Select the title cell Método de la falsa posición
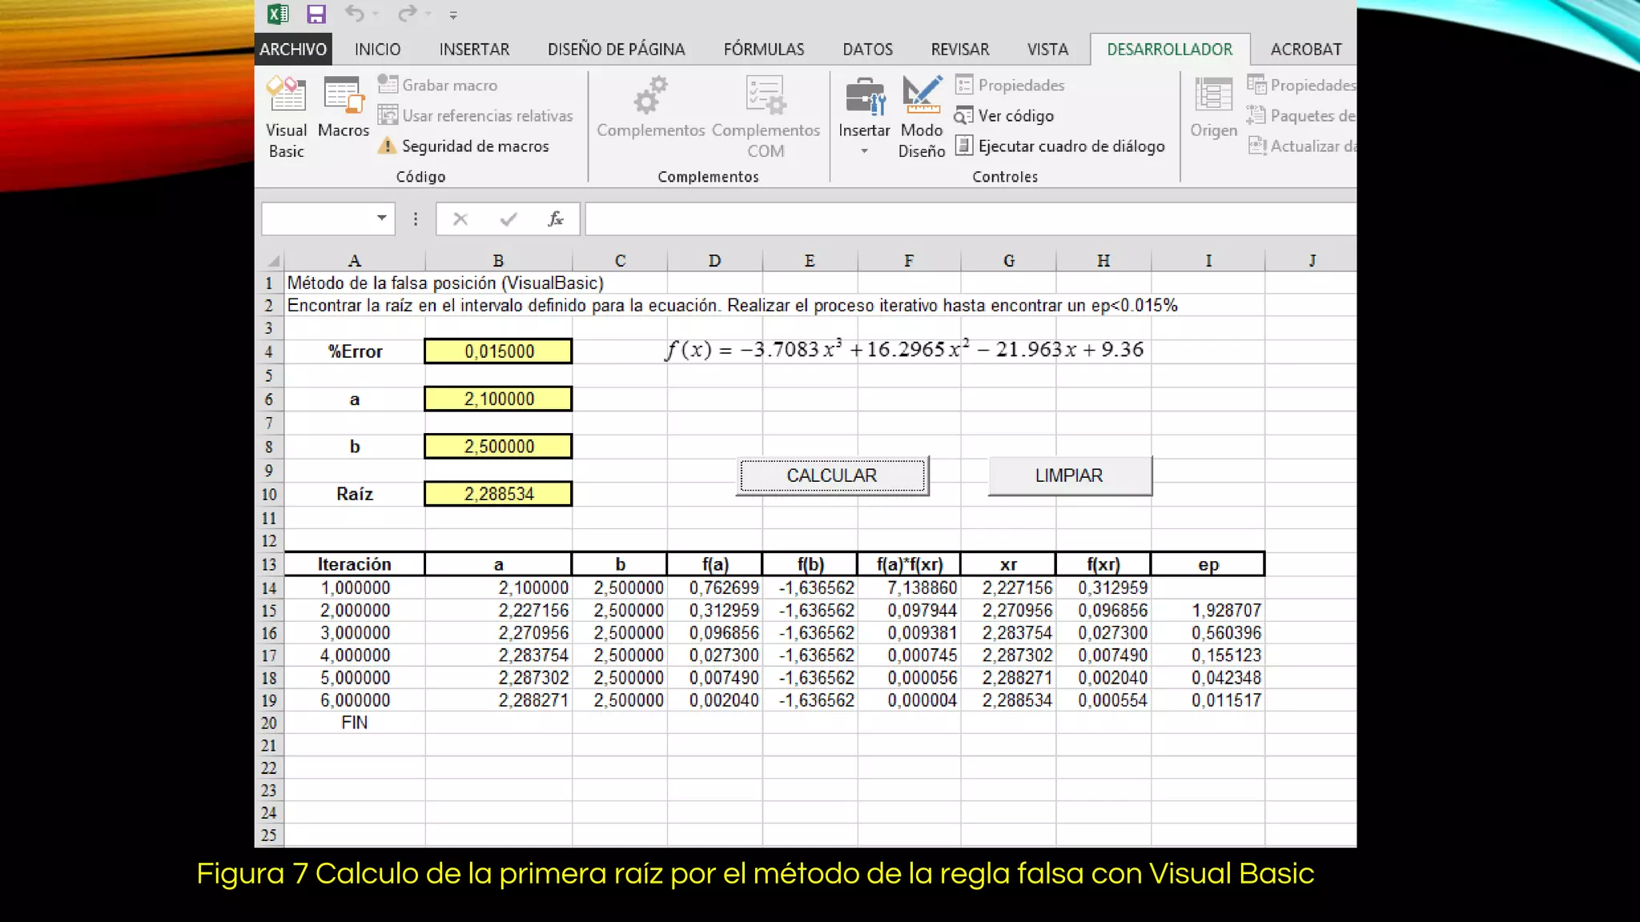 click(445, 283)
